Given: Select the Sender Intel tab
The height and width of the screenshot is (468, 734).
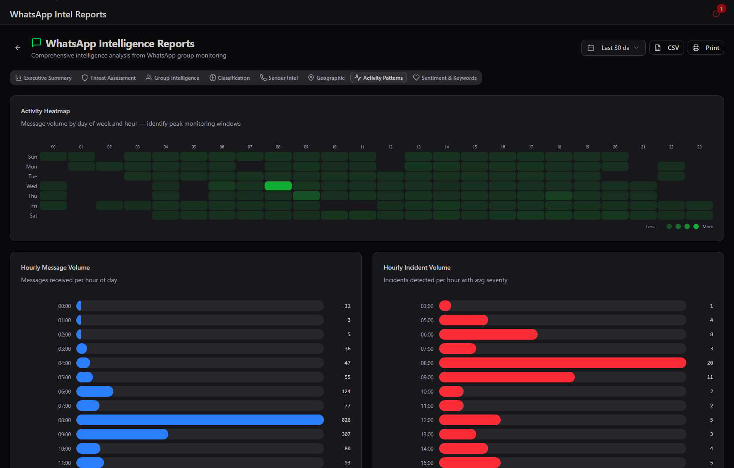Looking at the screenshot, I should tap(279, 78).
